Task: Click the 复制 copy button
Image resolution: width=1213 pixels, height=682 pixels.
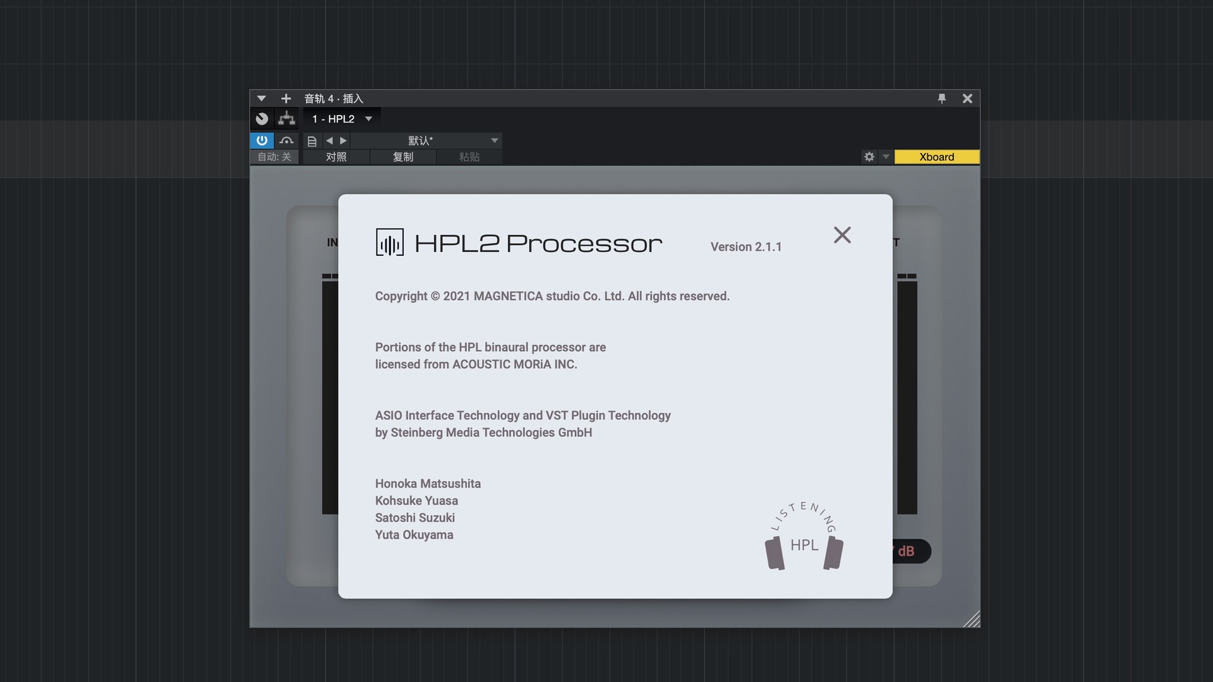Action: point(403,157)
